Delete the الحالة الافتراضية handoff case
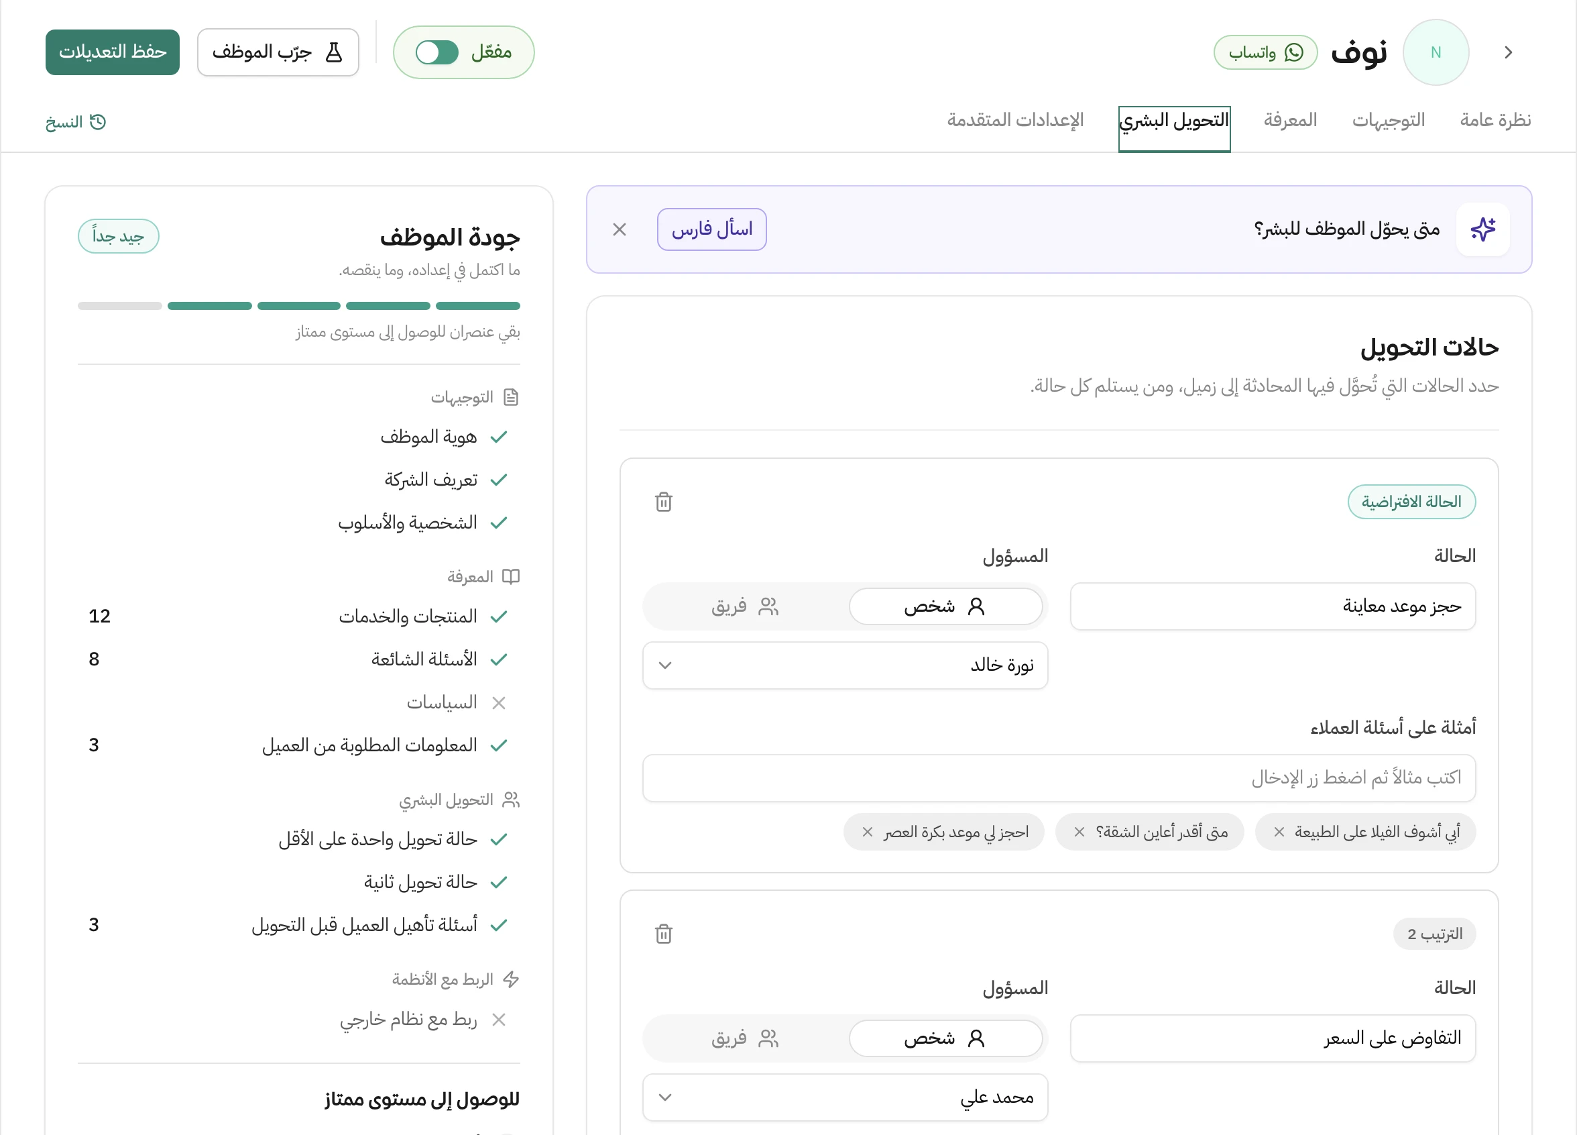Viewport: 1577px width, 1135px height. click(x=664, y=502)
